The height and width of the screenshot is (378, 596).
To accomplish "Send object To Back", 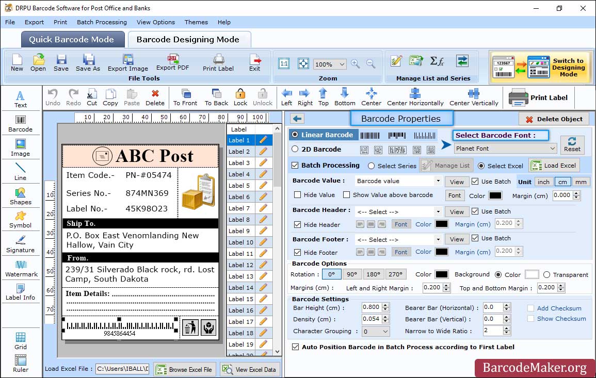I will coord(216,97).
